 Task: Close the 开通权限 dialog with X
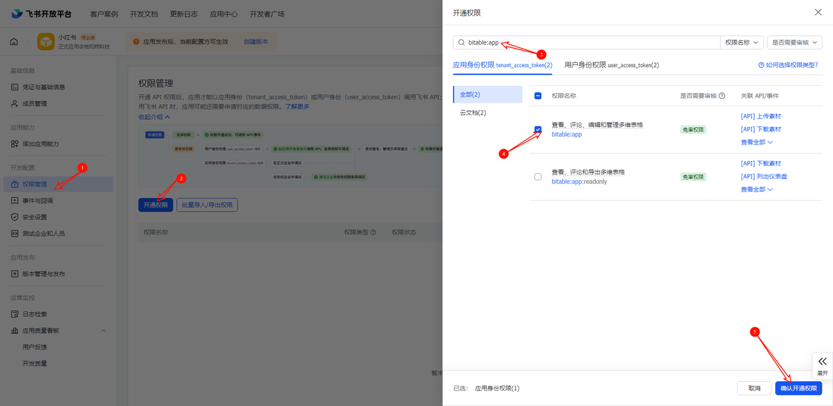[x=818, y=12]
